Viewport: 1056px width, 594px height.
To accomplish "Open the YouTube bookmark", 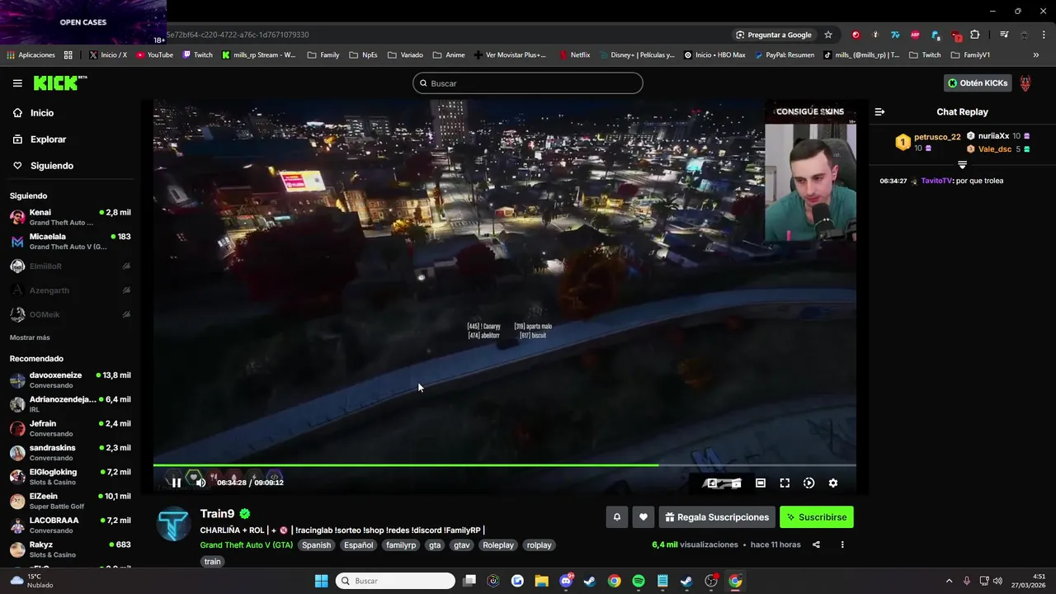I will click(154, 55).
